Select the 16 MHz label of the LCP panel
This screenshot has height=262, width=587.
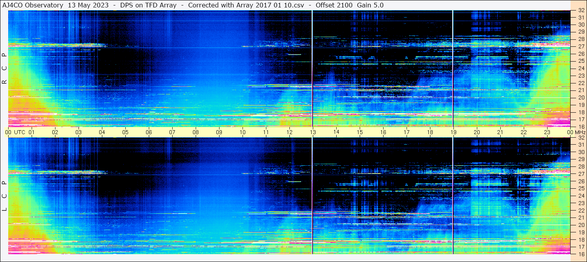581,254
